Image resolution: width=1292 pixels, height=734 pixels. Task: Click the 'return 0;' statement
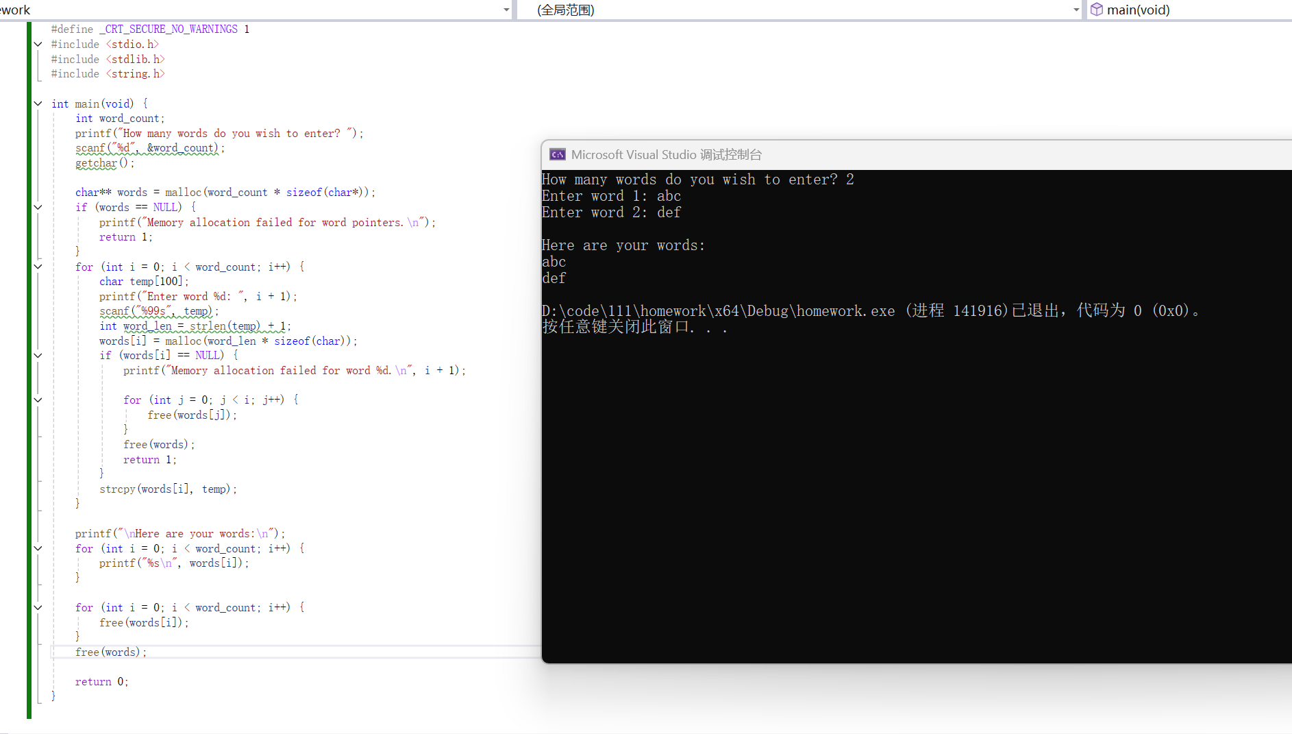[x=102, y=682]
